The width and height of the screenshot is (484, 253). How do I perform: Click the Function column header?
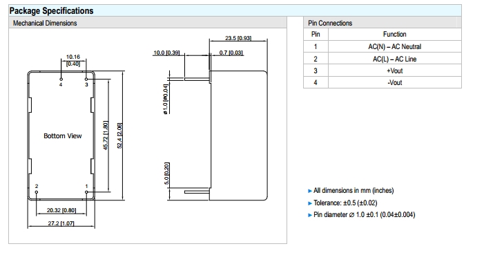coord(395,35)
